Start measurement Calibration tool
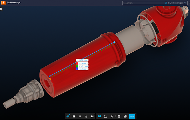The width and height of the screenshot is (190, 120). (112, 116)
